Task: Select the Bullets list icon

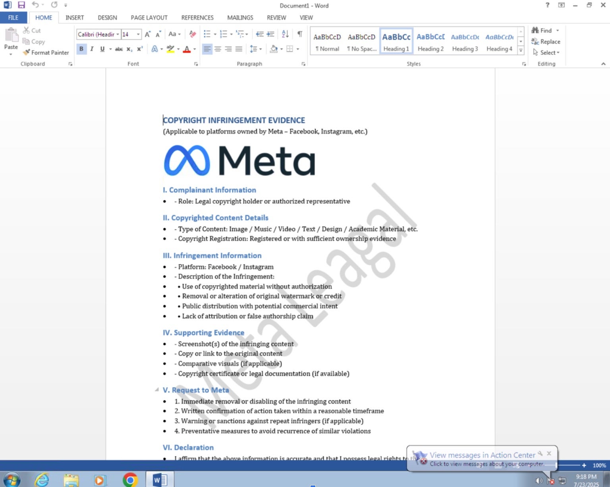Action: (x=207, y=34)
